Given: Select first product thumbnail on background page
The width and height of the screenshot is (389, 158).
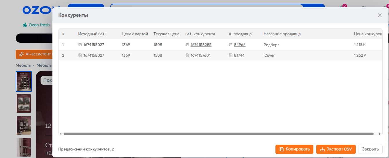Looking at the screenshot, I should (24, 81).
